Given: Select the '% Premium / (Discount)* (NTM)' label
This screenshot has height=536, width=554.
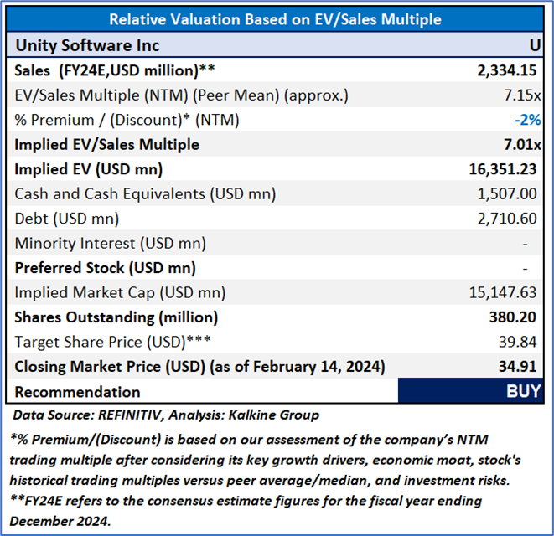Looking at the screenshot, I should click(x=127, y=120).
